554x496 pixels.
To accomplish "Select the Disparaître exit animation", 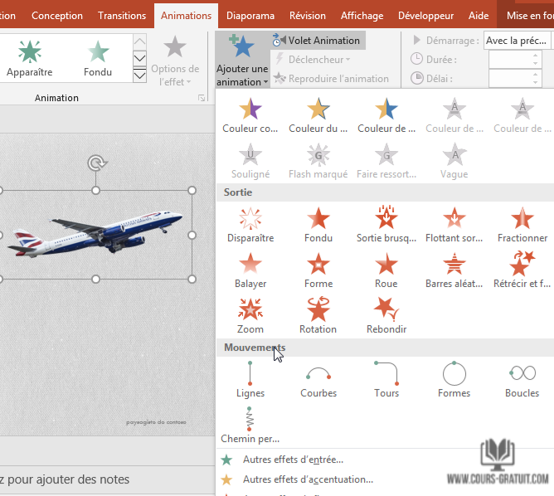I will (x=250, y=224).
